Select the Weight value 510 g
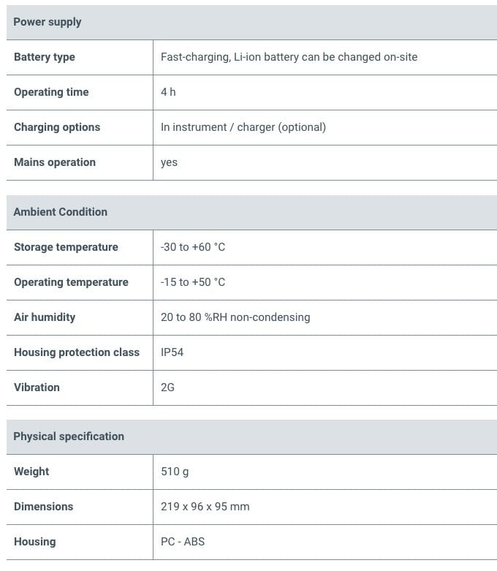 coord(175,472)
